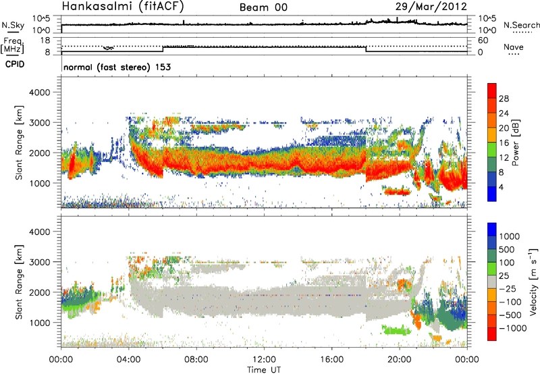
Task: Click the 60 tick of the Nave axis
Action: (x=483, y=41)
